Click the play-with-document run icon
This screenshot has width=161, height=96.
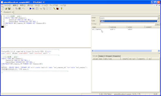point(34,9)
